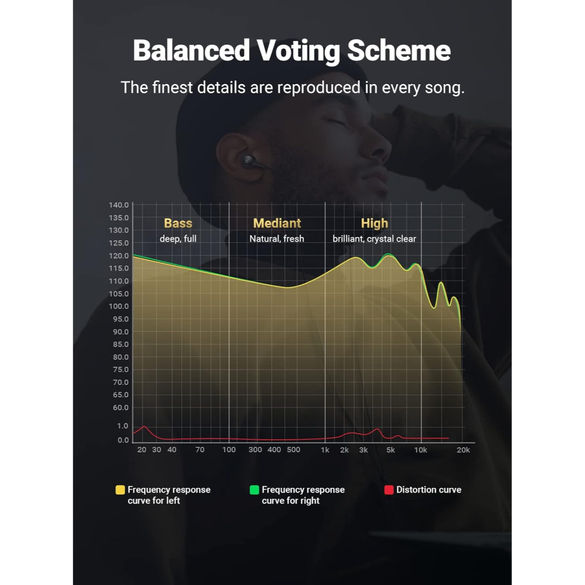This screenshot has width=585, height=585.
Task: Click the red distortion peak near 20 Hz
Action: point(144,427)
